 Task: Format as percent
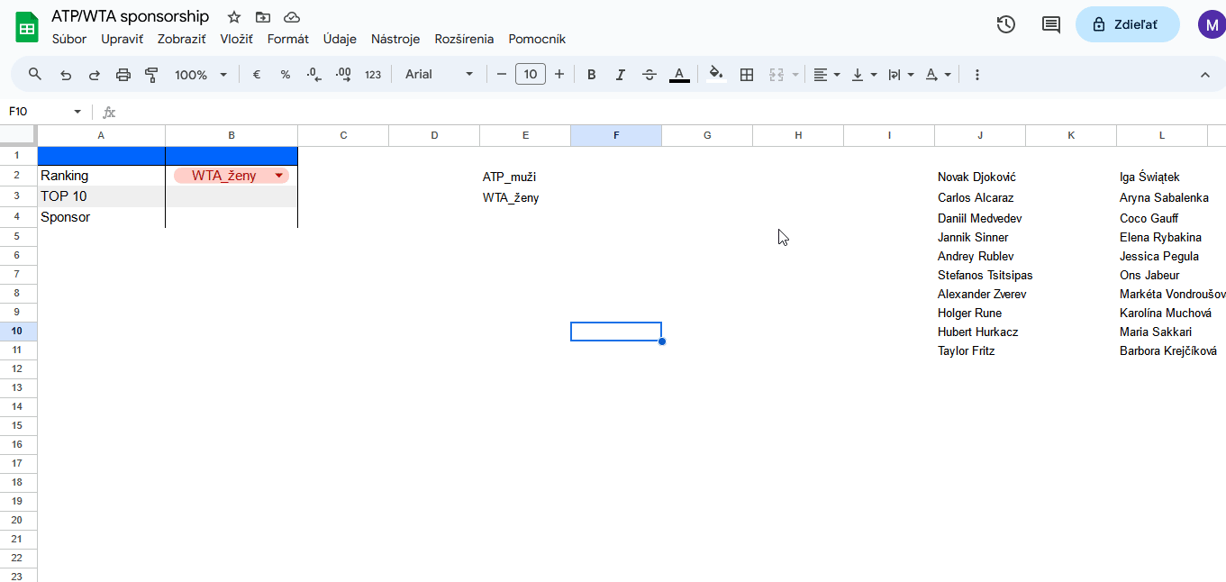point(286,75)
